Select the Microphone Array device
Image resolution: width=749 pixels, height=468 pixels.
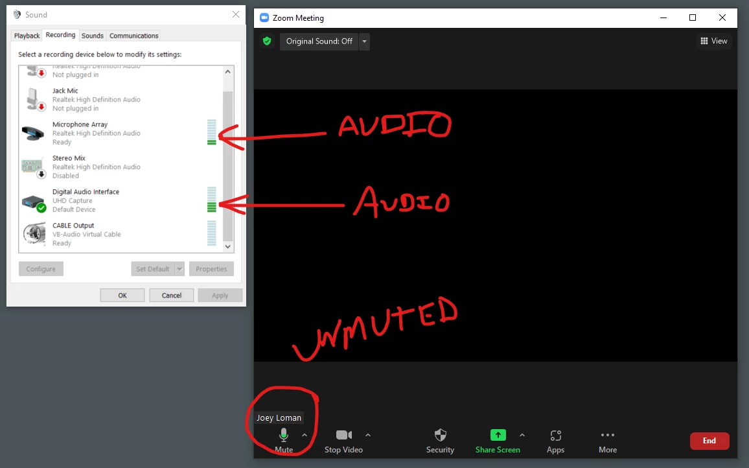[x=121, y=133]
